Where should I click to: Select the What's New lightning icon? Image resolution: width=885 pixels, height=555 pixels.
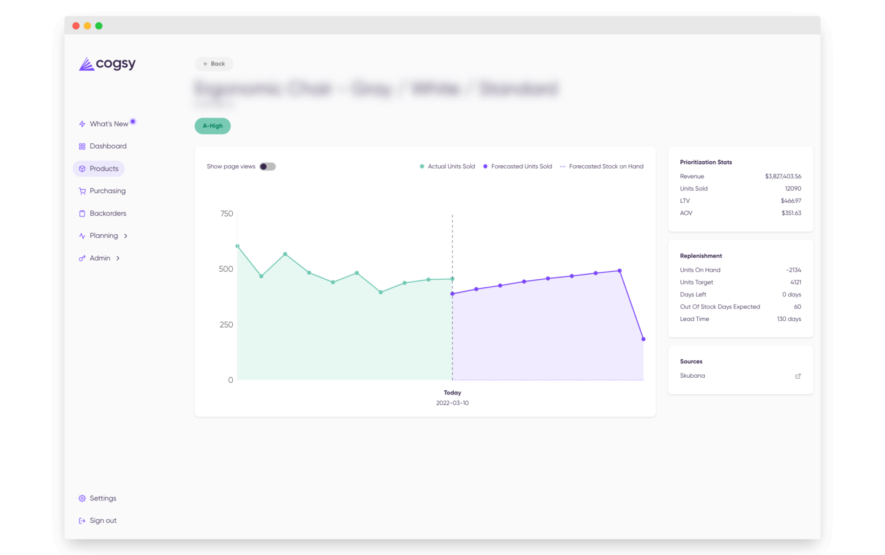point(82,123)
